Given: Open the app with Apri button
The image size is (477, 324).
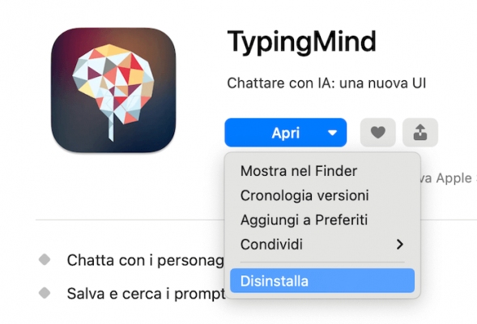Looking at the screenshot, I should pos(285,133).
